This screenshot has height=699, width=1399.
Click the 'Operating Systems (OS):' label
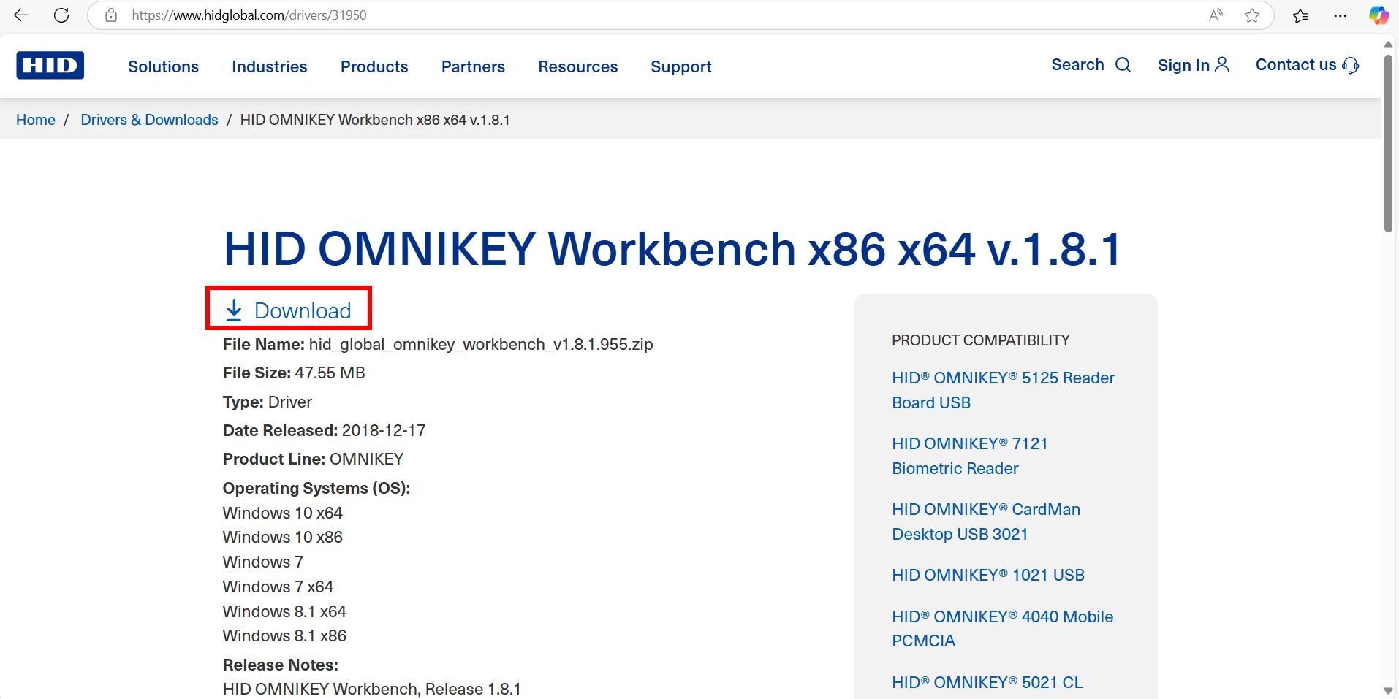pos(316,488)
